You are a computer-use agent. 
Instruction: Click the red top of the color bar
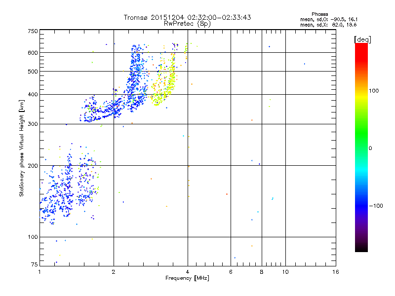tap(361, 49)
